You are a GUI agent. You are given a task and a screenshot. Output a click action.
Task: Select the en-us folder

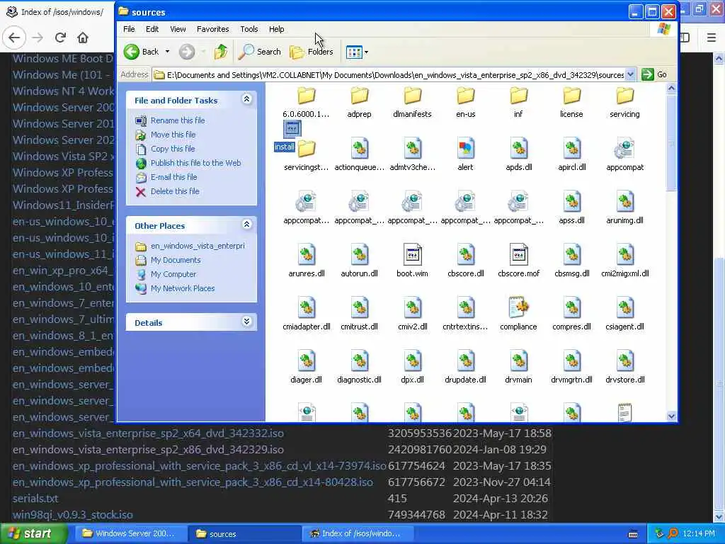(466, 103)
